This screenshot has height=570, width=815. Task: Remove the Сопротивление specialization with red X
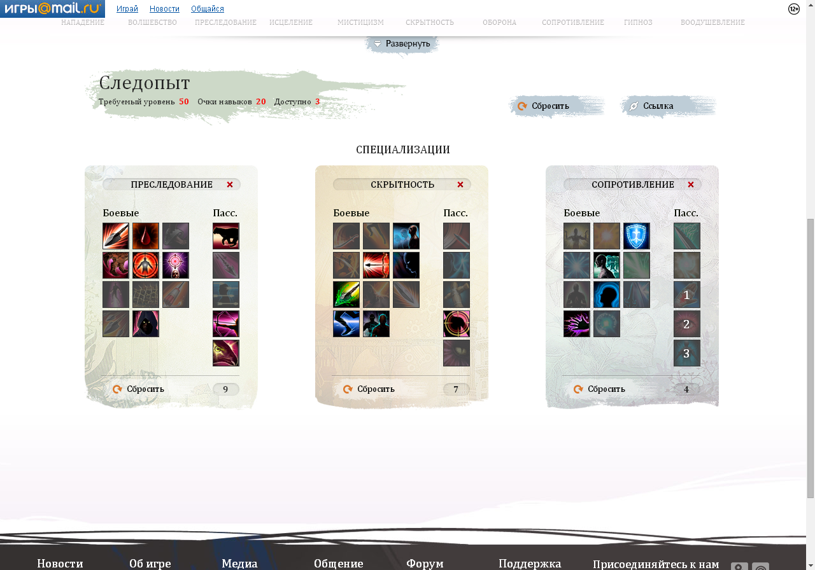(x=691, y=184)
